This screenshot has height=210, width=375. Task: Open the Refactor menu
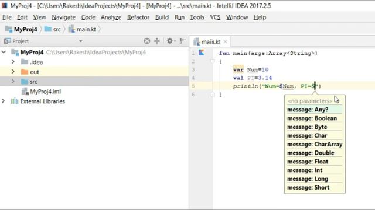[x=138, y=17]
